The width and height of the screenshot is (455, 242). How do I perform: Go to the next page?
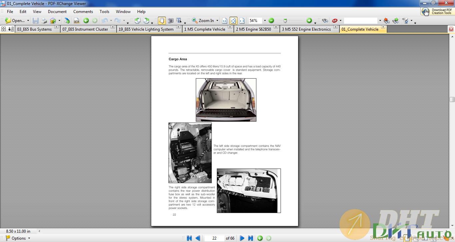point(242,238)
